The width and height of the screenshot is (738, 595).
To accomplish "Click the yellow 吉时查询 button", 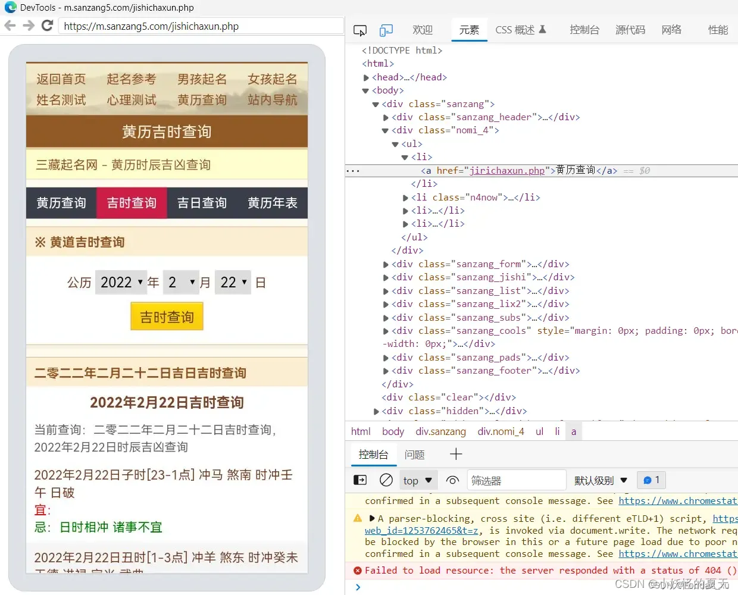I will (x=167, y=317).
